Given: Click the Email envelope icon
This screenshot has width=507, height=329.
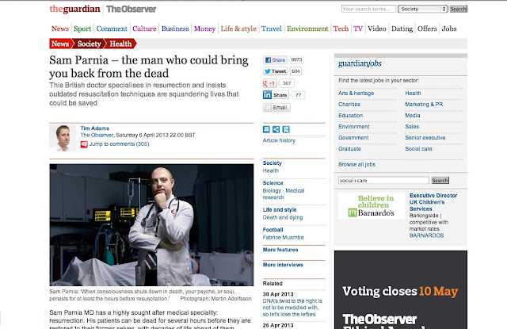Looking at the screenshot, I should [268, 107].
